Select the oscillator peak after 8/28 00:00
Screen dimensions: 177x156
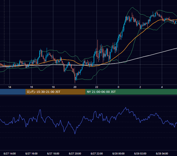click(126, 108)
